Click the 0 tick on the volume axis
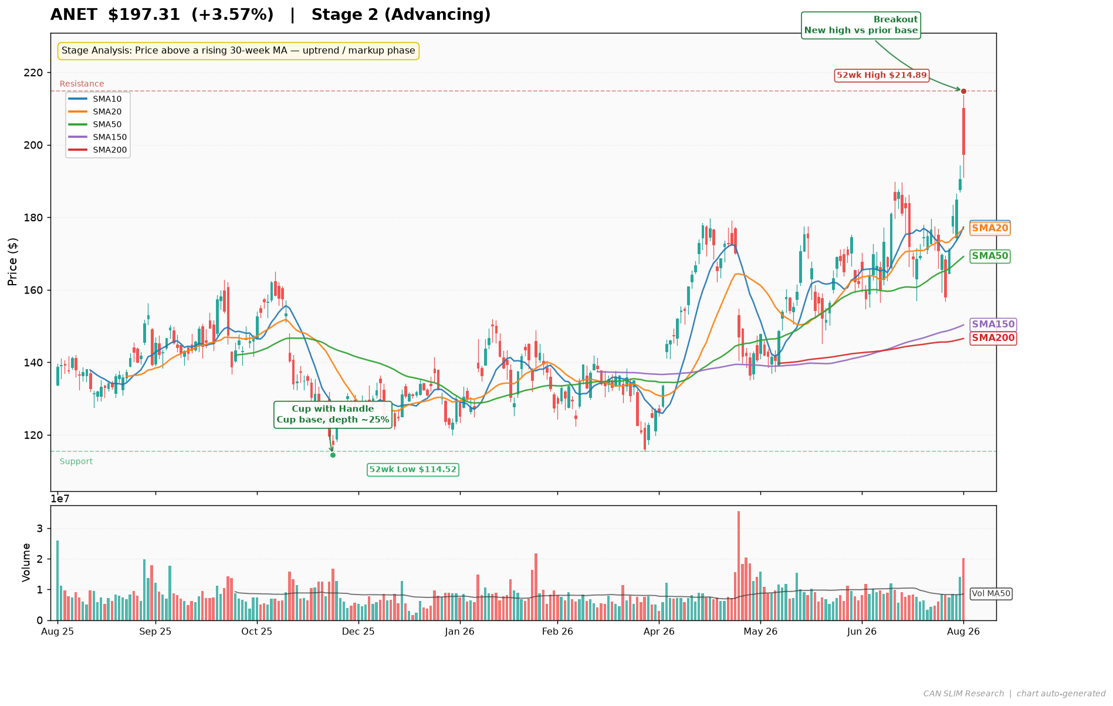The image size is (1113, 706). 40,620
